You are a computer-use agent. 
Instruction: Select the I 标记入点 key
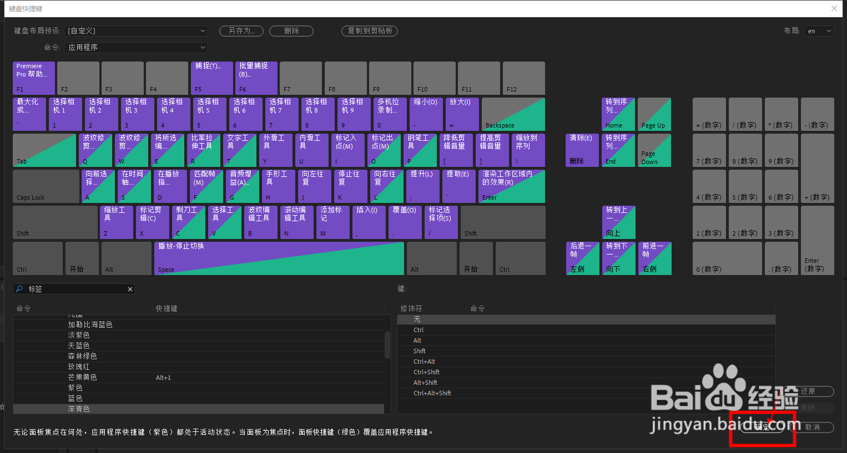348,150
